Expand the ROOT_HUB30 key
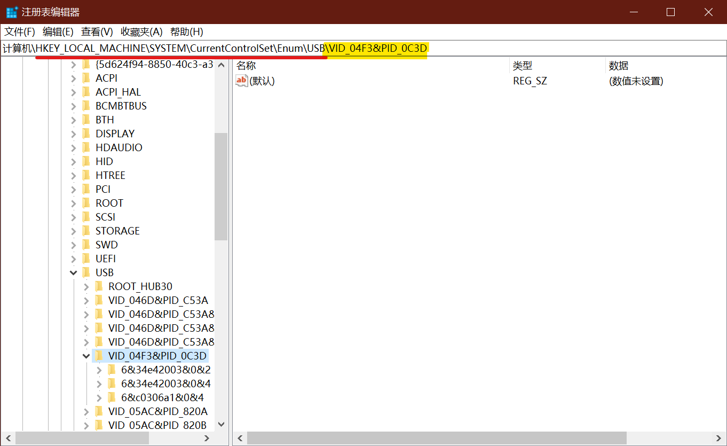This screenshot has height=446, width=727. pos(86,286)
